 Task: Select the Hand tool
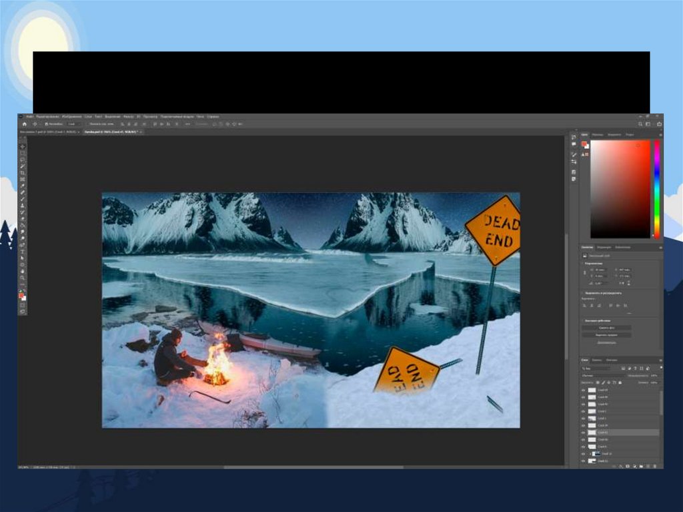click(x=22, y=272)
